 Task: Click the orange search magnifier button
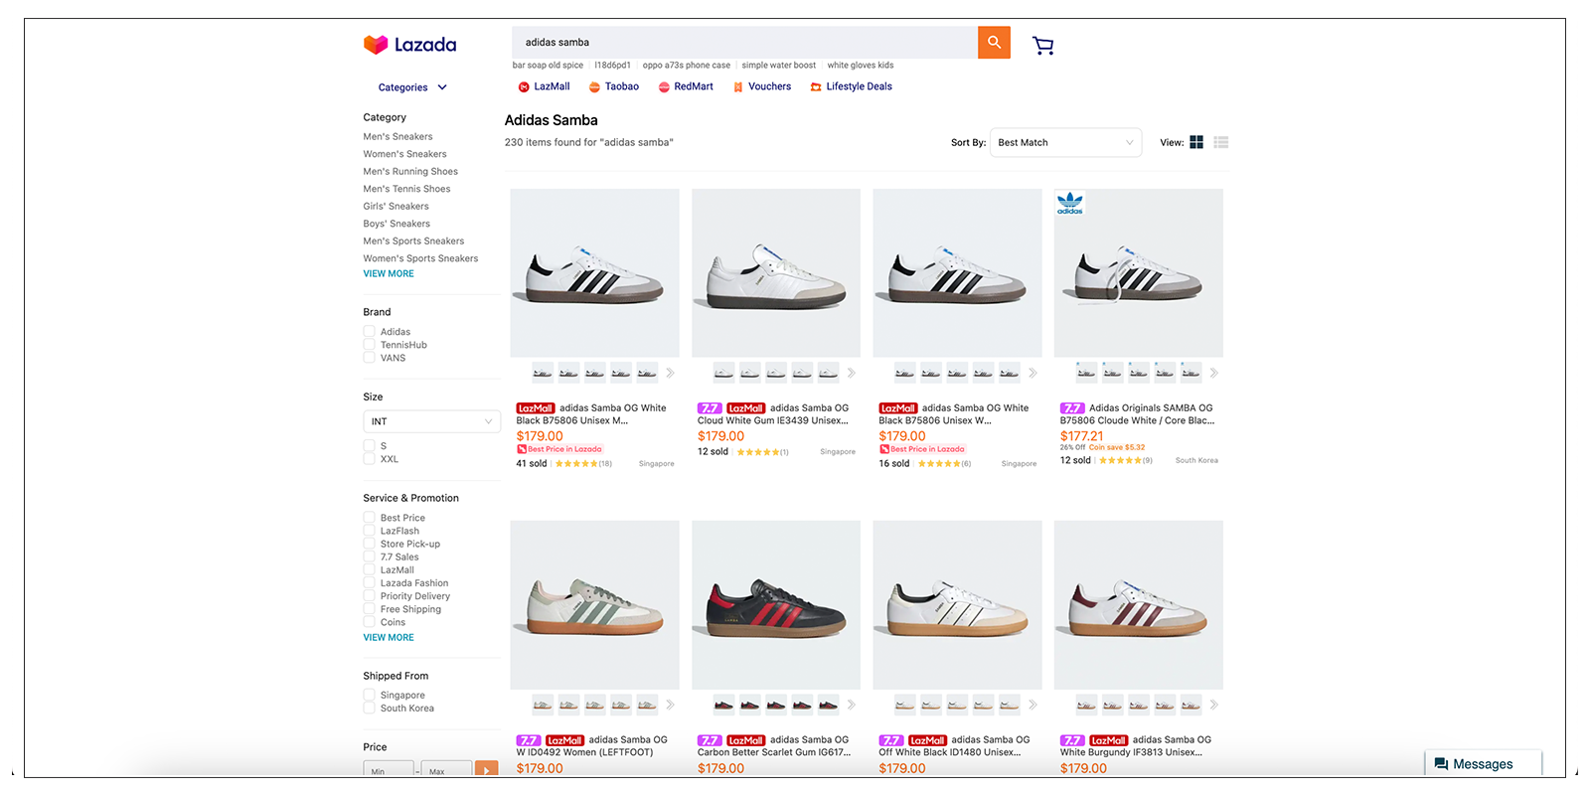point(994,43)
